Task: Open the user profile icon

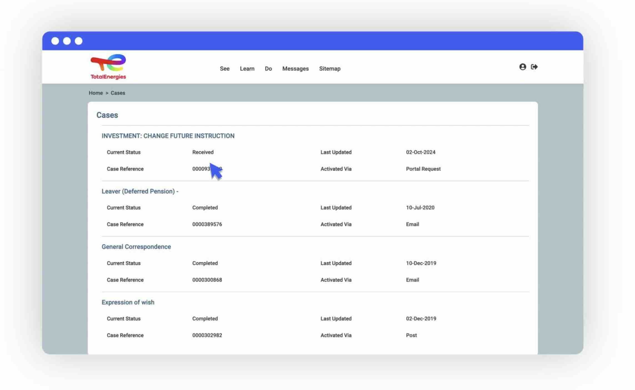Action: tap(522, 67)
